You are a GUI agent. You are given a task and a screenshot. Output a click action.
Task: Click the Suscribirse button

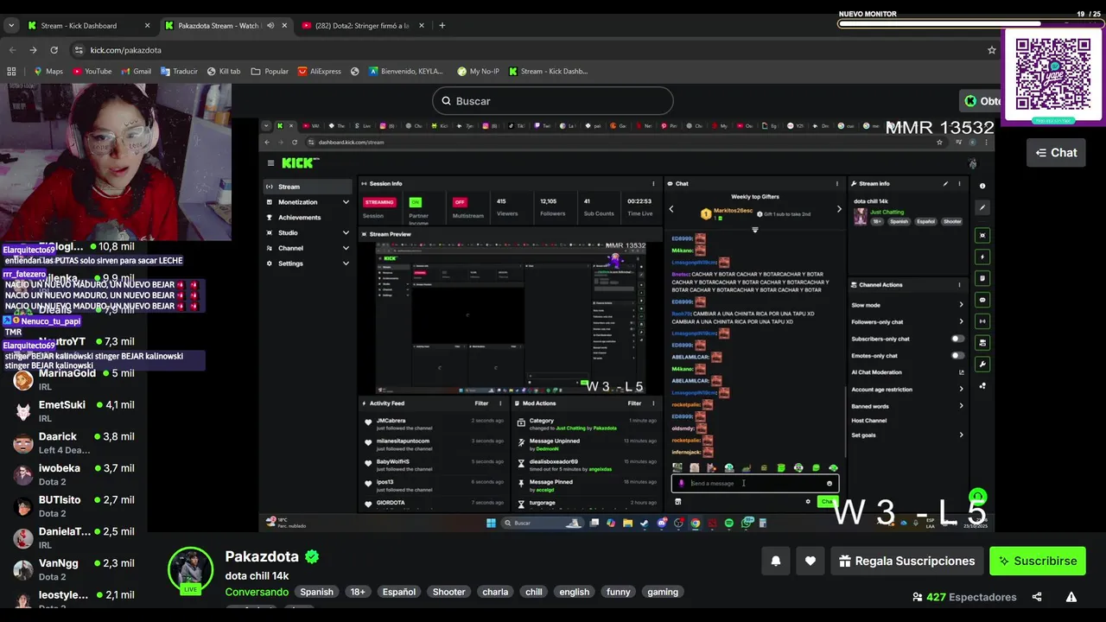pyautogui.click(x=1037, y=561)
